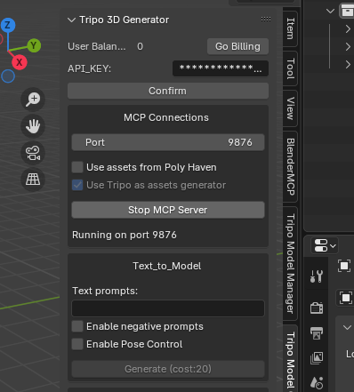
Task: Open the Tool properties tab icon
Action: (317, 276)
